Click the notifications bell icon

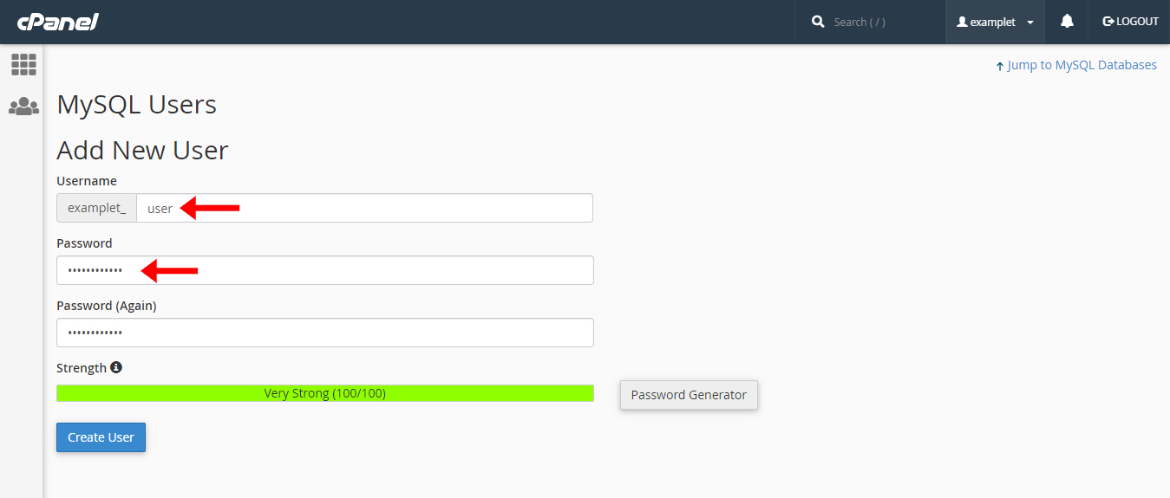click(x=1068, y=22)
